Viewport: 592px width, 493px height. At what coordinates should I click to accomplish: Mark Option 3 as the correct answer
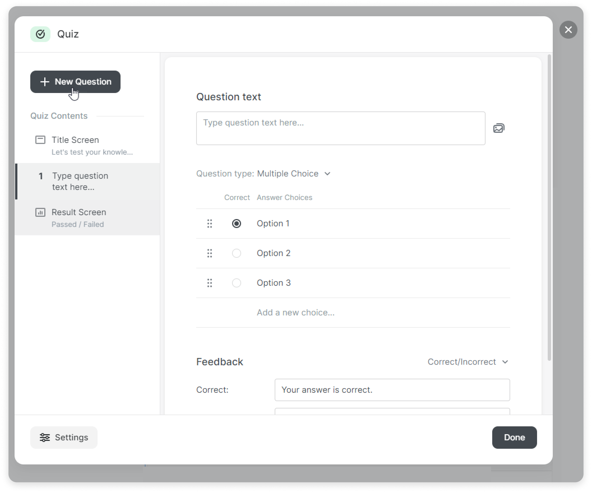(236, 283)
